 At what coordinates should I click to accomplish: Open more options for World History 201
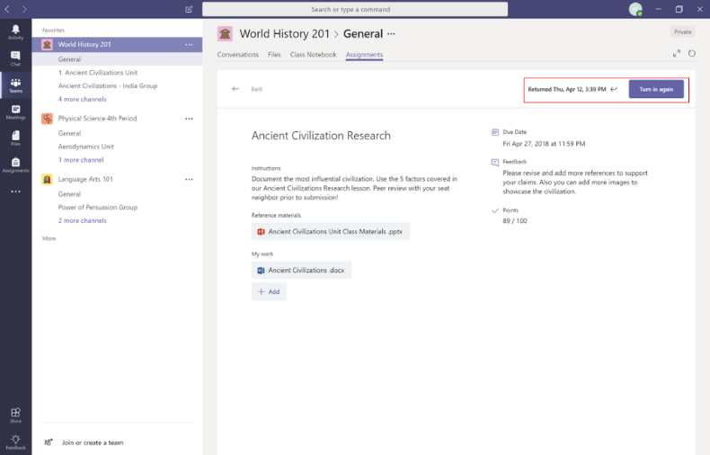tap(189, 44)
